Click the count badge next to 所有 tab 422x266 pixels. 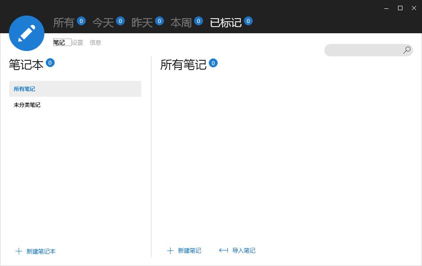81,21
